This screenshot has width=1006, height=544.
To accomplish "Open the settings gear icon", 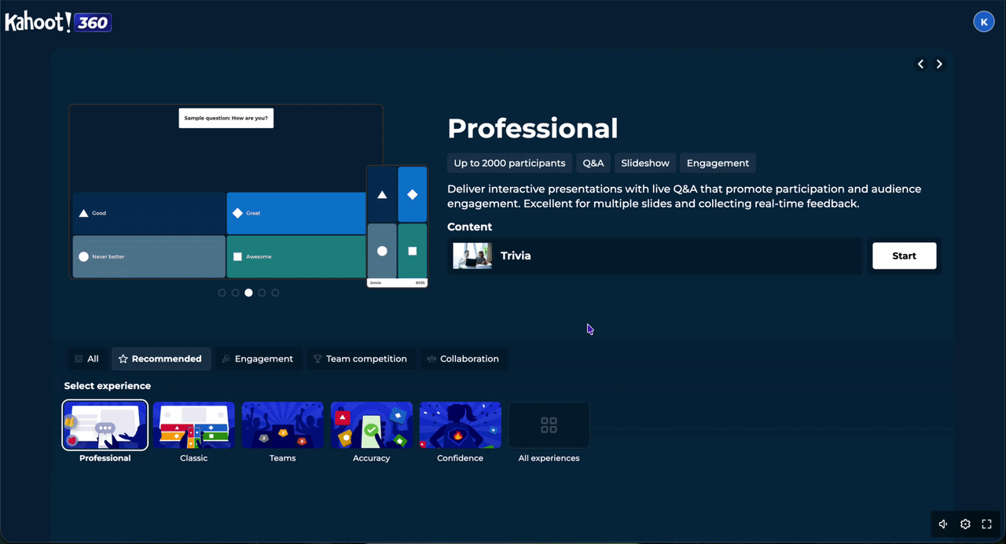I will (965, 524).
